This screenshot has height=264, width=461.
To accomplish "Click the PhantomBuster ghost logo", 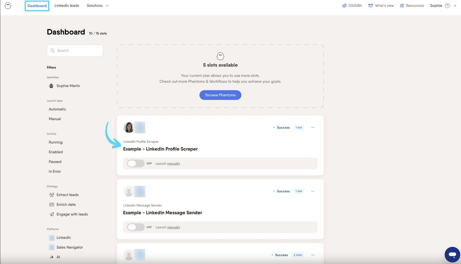I will point(8,5).
